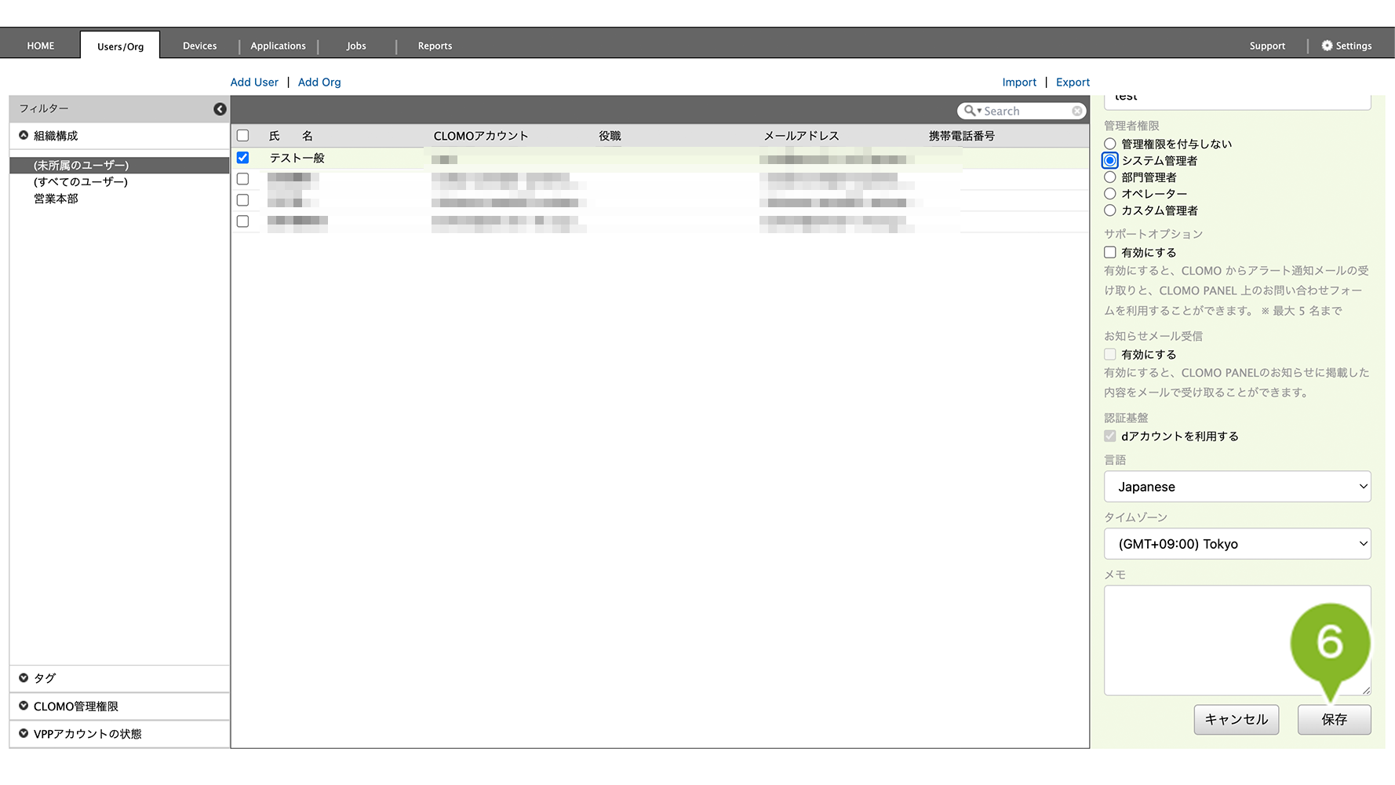Switch to the Devices tab
The image size is (1395, 785).
click(x=199, y=46)
